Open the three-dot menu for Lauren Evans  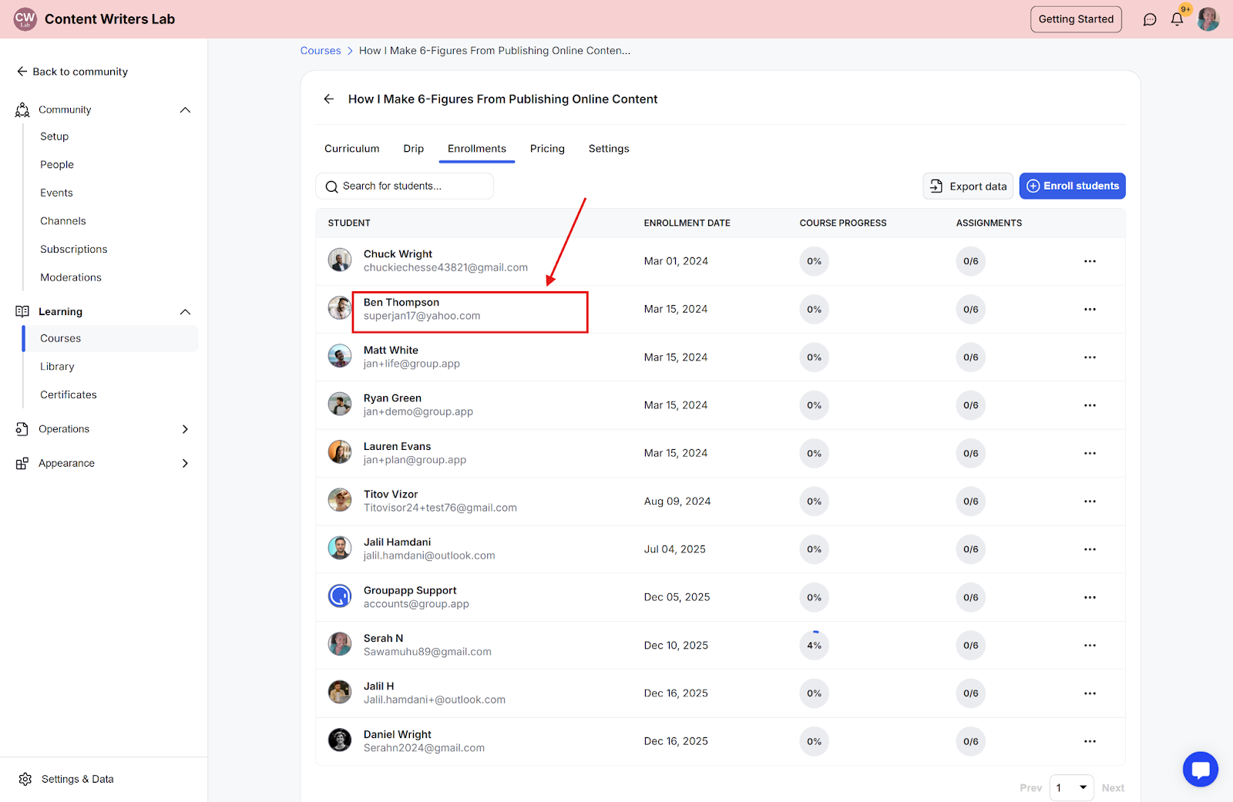1090,453
